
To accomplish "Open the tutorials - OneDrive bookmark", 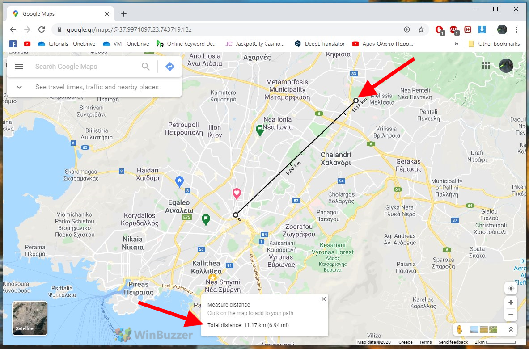I will pos(67,44).
